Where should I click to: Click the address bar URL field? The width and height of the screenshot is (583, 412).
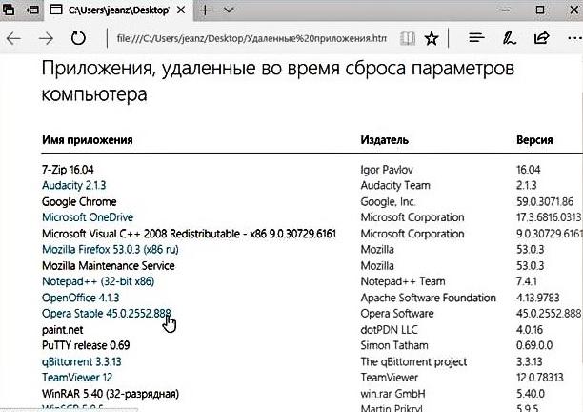(251, 38)
